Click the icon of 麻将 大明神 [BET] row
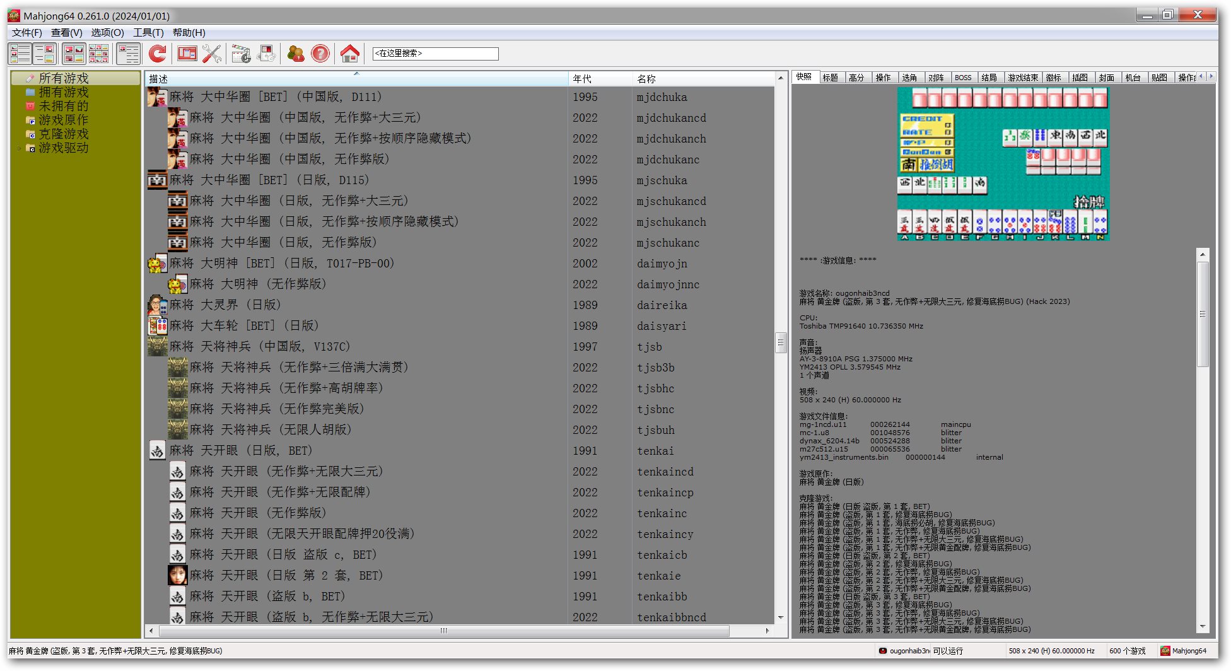This screenshot has width=1231, height=671. click(x=157, y=264)
